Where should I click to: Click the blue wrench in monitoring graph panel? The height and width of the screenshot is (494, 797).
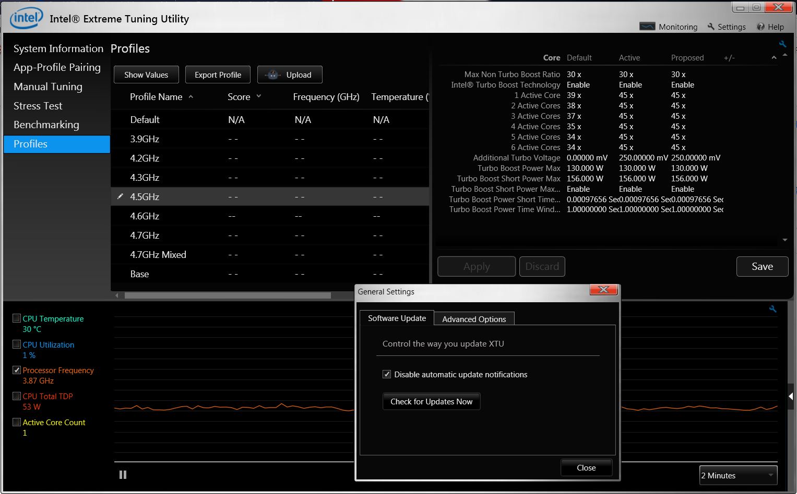coord(773,309)
